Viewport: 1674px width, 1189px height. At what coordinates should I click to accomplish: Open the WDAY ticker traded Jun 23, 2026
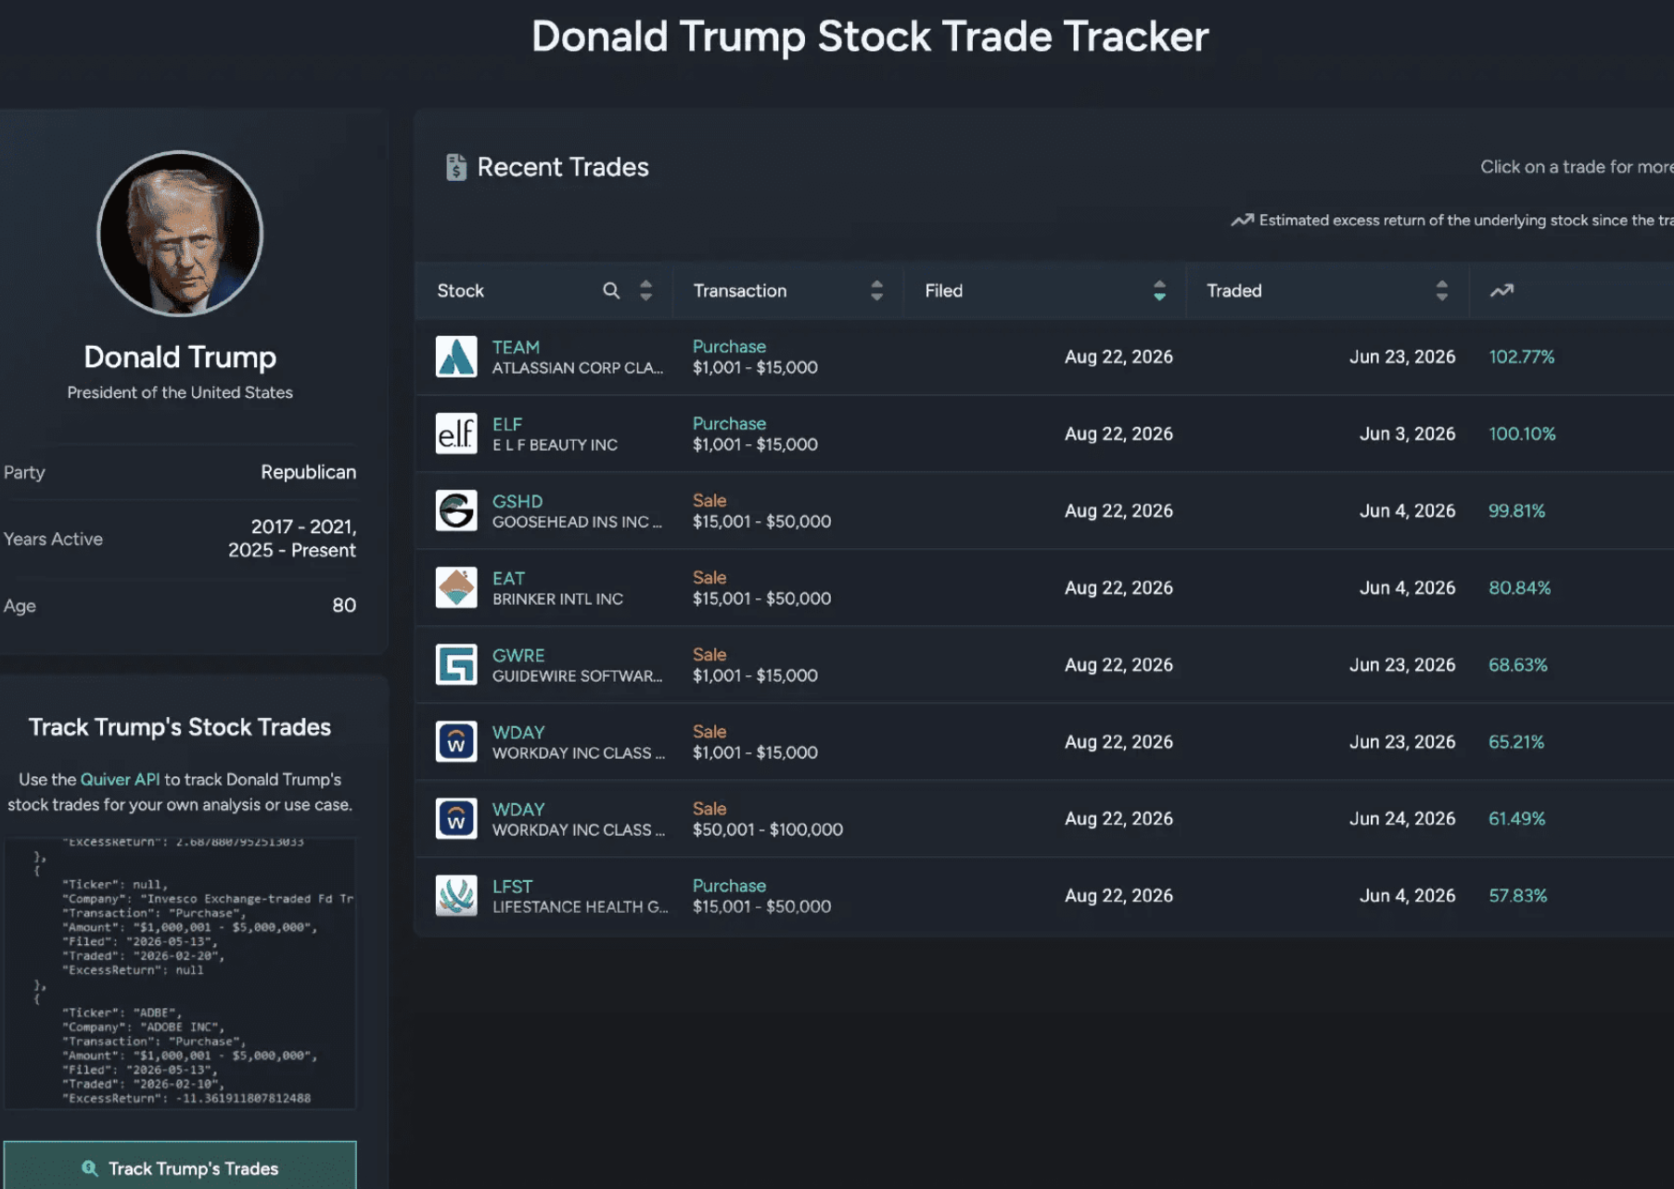pyautogui.click(x=518, y=732)
